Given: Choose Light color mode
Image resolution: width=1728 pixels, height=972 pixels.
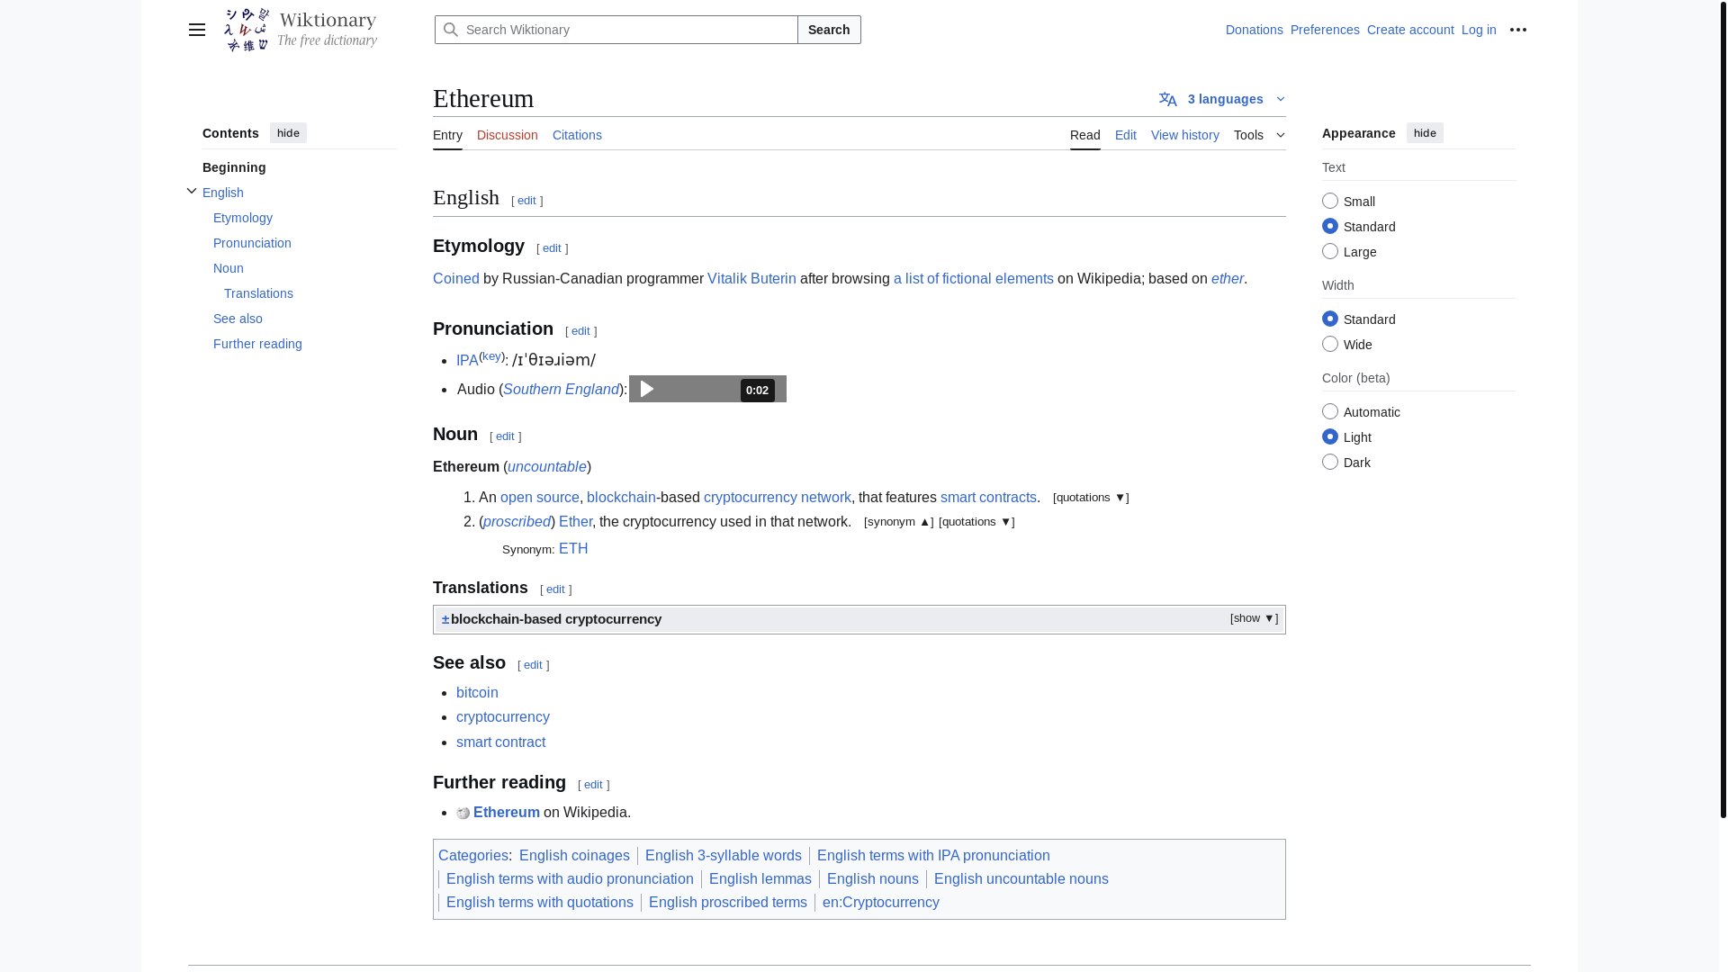Looking at the screenshot, I should click(x=1330, y=436).
